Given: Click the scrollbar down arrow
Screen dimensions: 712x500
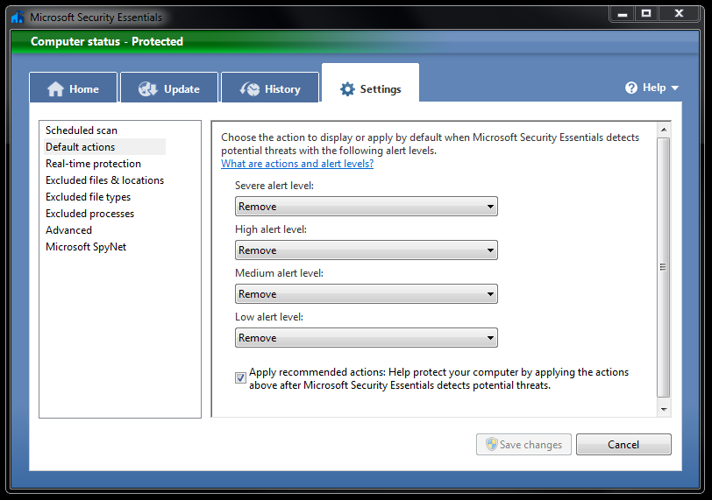Looking at the screenshot, I should (x=664, y=409).
